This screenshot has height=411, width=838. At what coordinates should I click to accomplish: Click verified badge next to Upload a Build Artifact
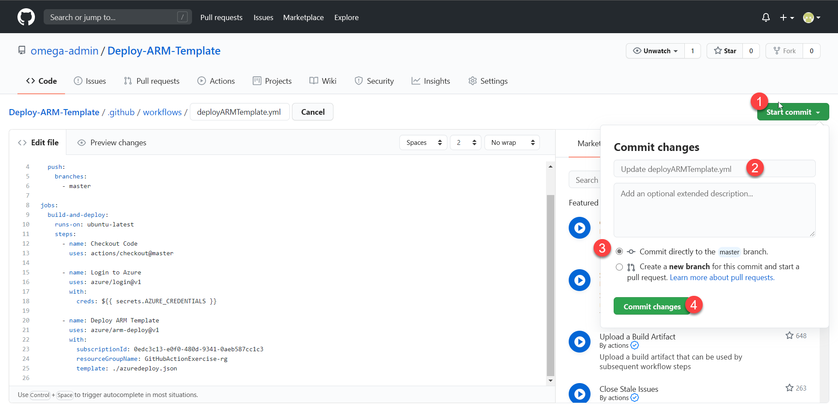[635, 346]
